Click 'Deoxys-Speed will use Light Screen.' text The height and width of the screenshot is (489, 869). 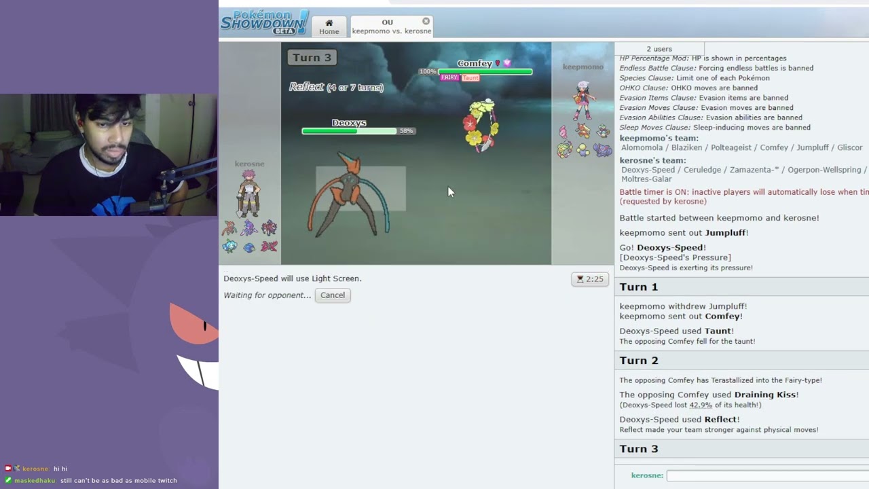click(293, 278)
